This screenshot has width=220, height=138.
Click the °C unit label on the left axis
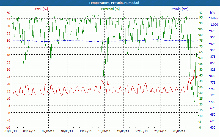coord(9,13)
